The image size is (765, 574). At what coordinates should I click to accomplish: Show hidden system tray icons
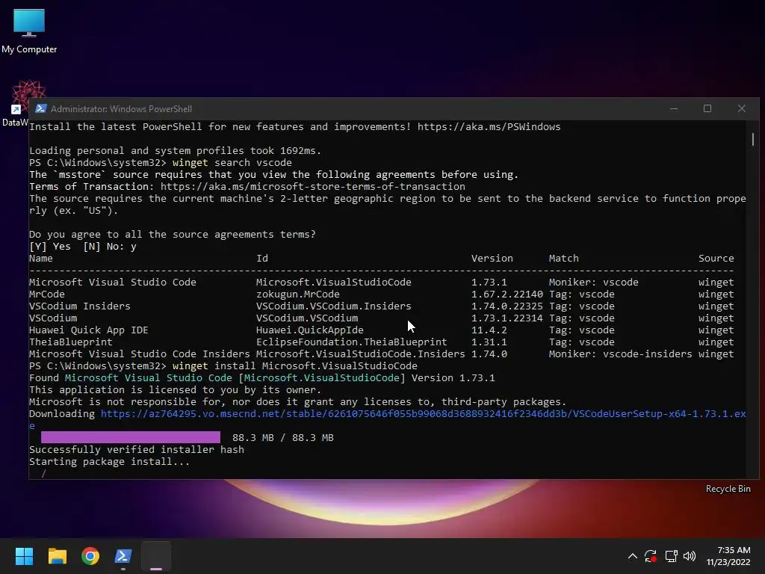632,556
